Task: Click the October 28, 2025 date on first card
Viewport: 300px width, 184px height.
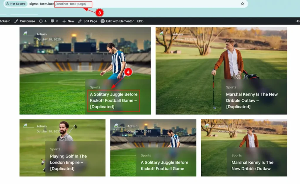Action: tap(49, 39)
